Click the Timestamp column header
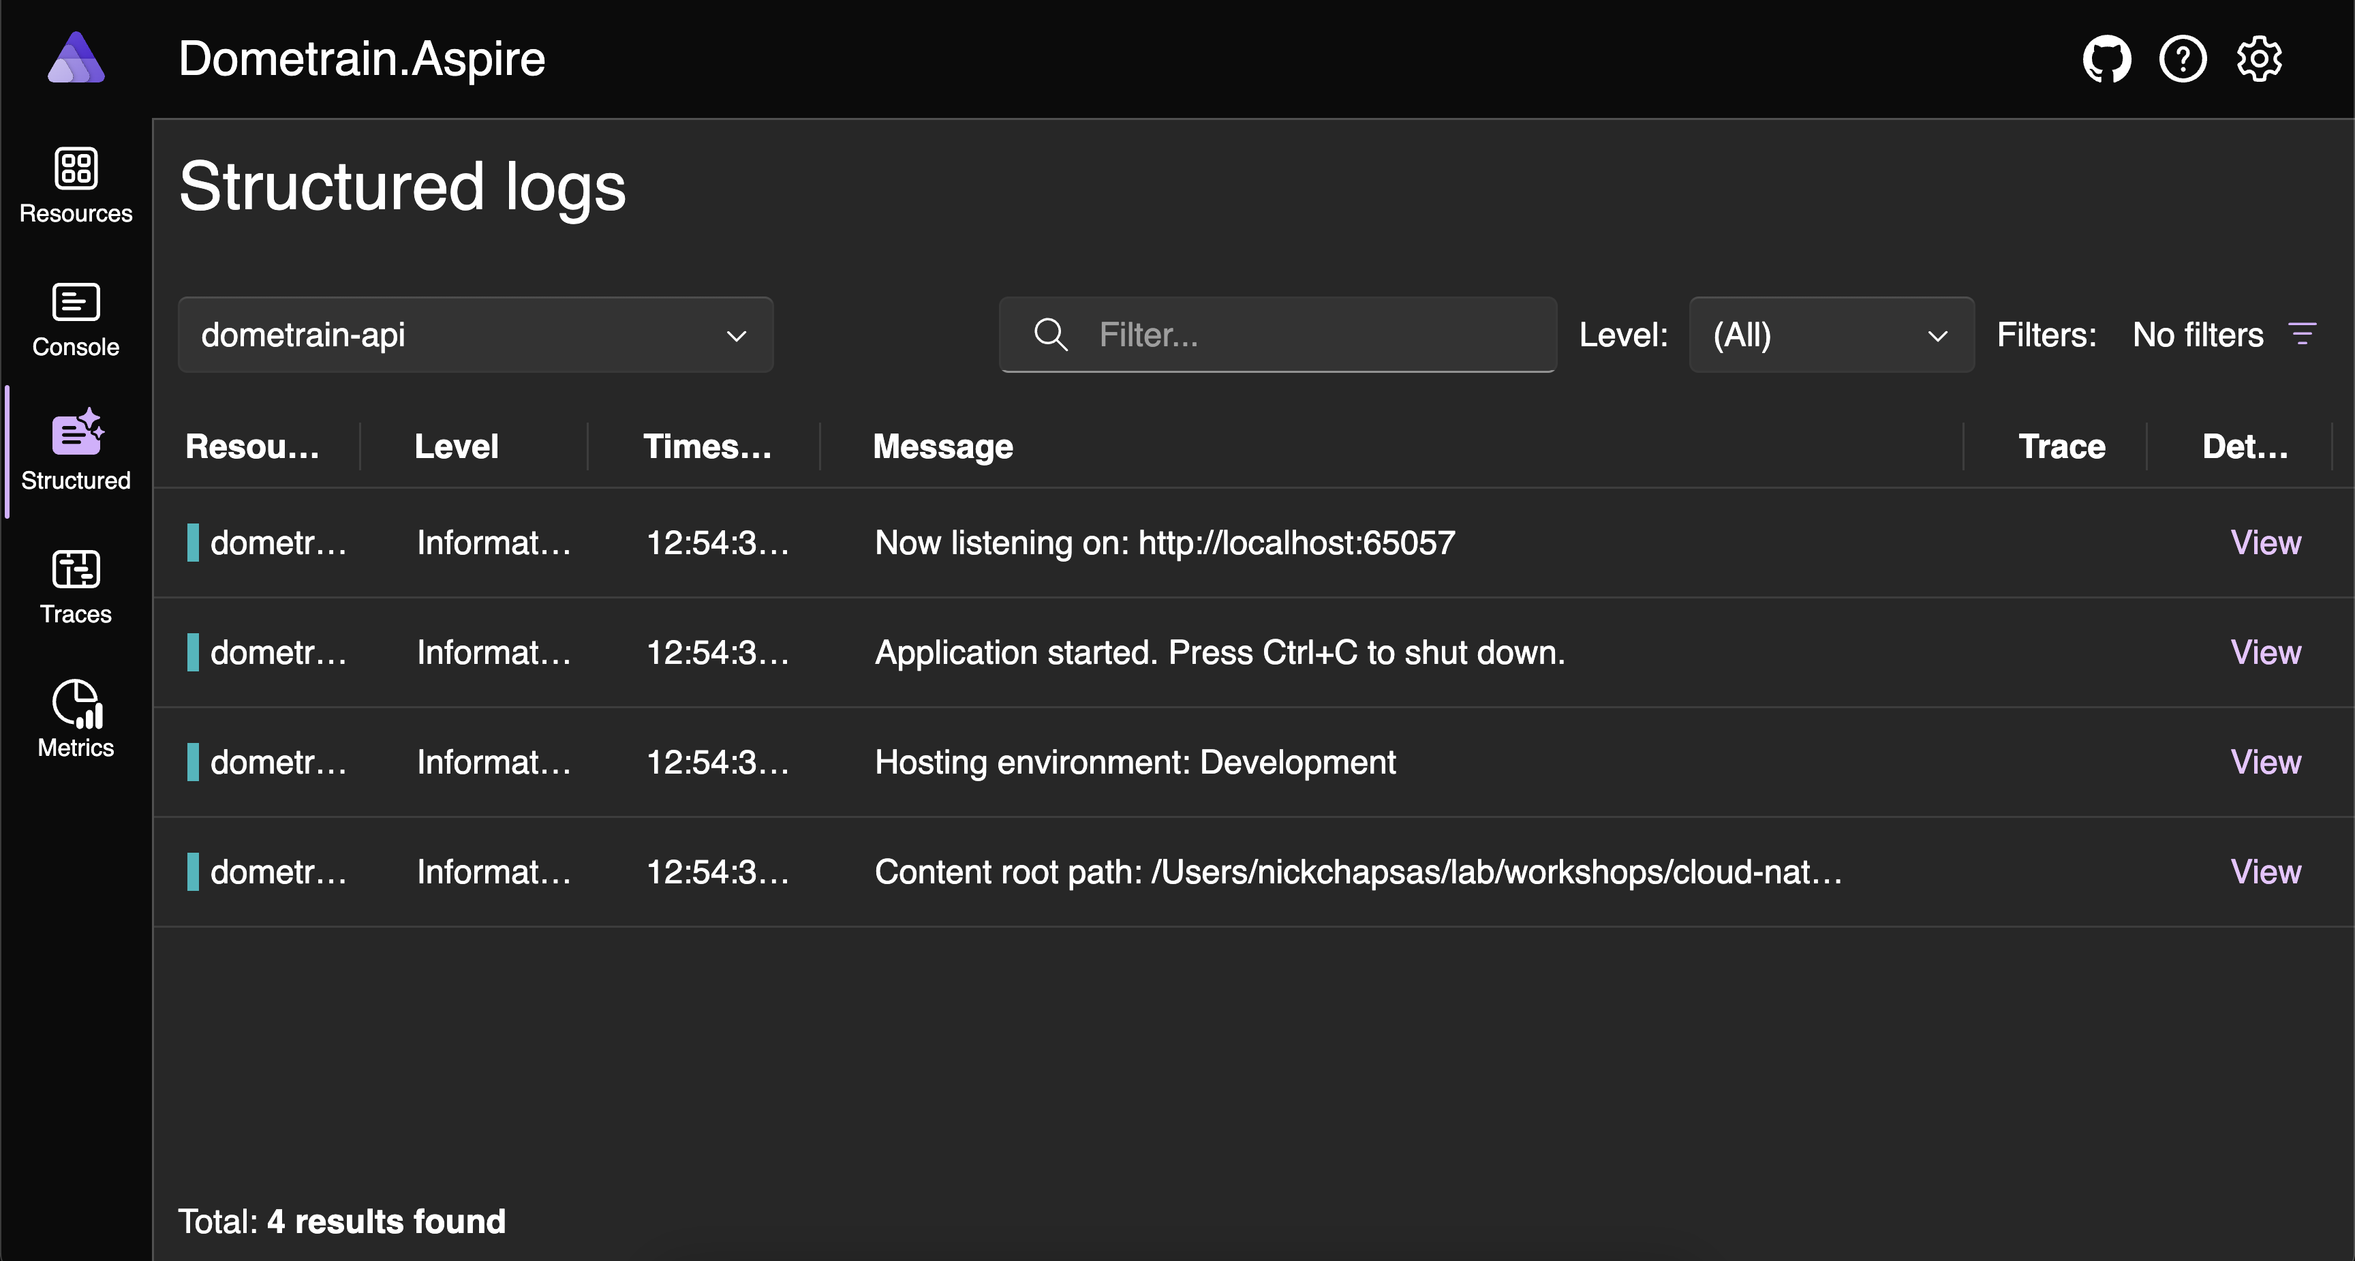The image size is (2355, 1261). 707,446
